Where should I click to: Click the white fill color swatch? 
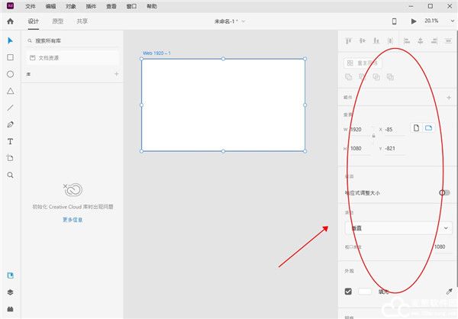point(365,292)
